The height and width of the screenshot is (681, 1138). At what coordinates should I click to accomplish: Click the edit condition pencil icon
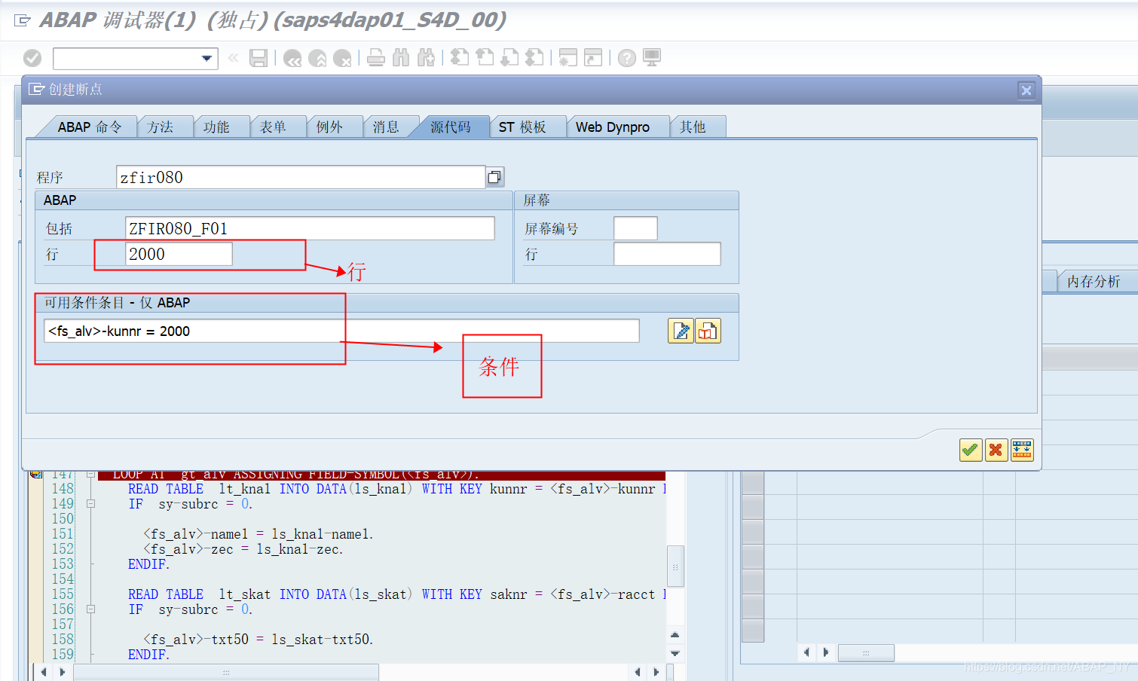681,331
